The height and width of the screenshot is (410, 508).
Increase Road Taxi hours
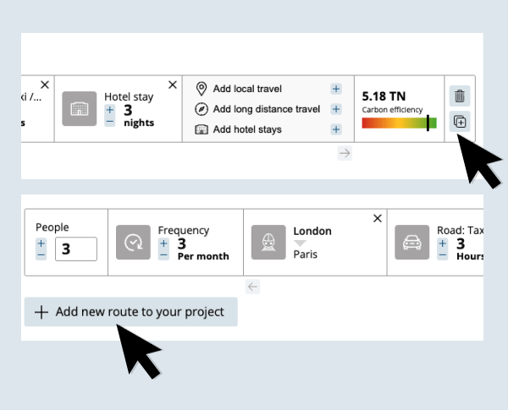(443, 243)
